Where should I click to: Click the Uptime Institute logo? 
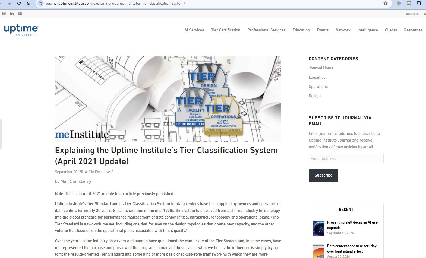(21, 30)
